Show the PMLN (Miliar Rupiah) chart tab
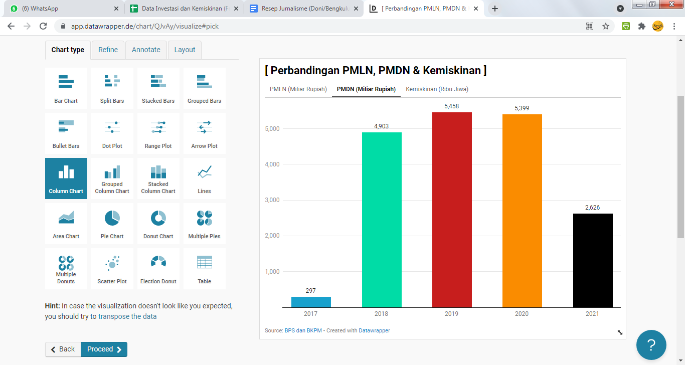 298,89
